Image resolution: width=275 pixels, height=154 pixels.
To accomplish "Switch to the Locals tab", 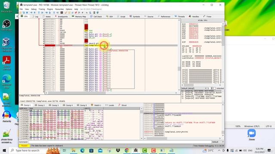I will pyautogui.click(x=110, y=105).
